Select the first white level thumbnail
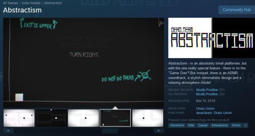Screen dimensions: 255x136 pyautogui.click(x=19, y=118)
